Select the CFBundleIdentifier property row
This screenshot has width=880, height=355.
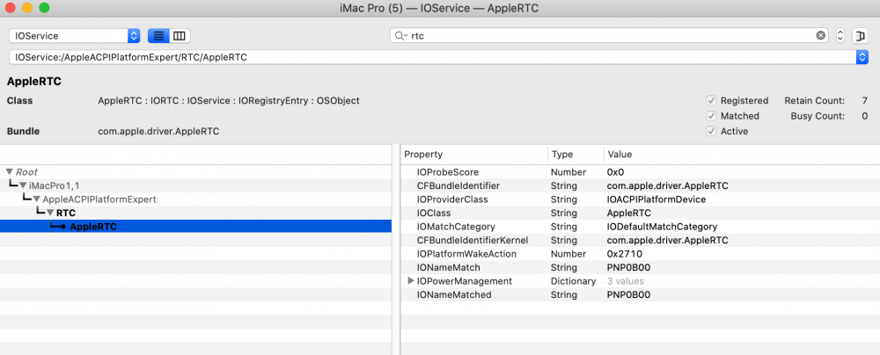[x=640, y=185]
